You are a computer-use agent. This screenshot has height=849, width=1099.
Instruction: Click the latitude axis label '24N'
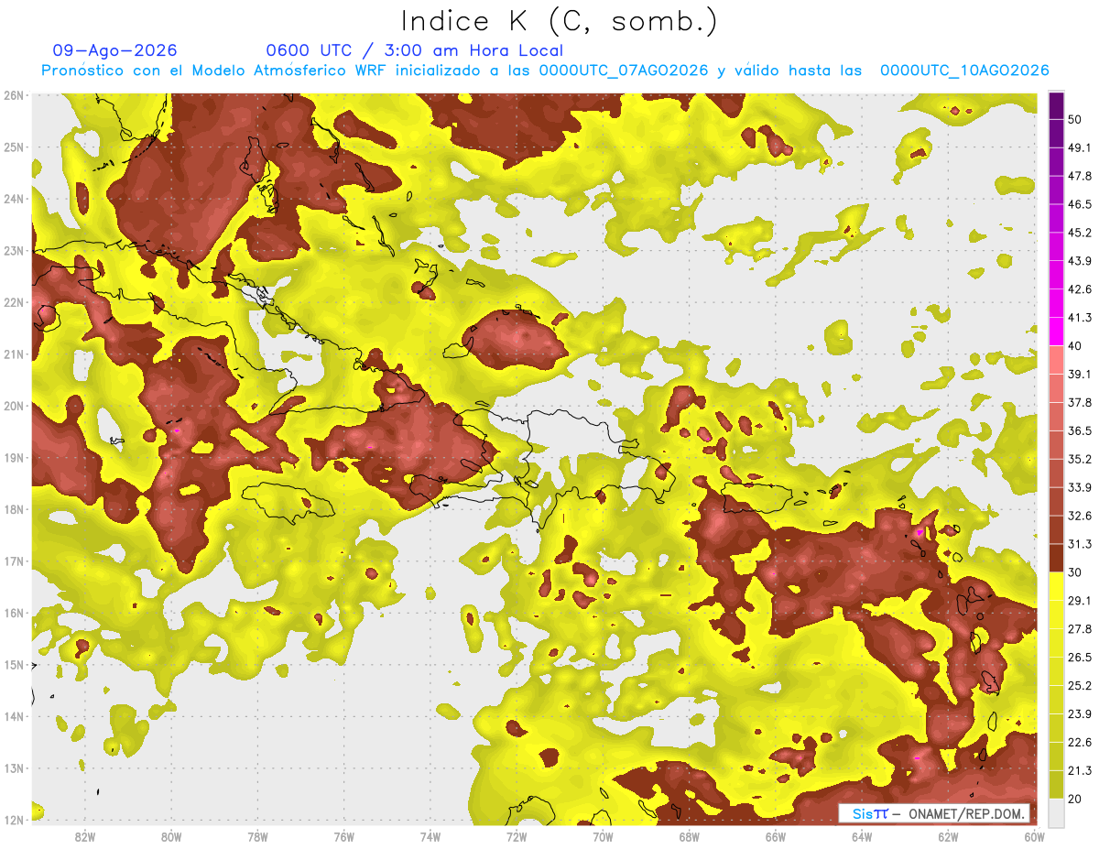pos(14,199)
